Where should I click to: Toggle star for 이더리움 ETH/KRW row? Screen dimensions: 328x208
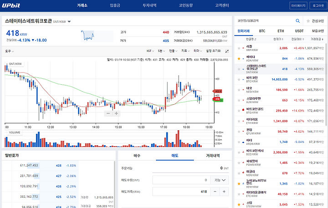tap(239, 121)
